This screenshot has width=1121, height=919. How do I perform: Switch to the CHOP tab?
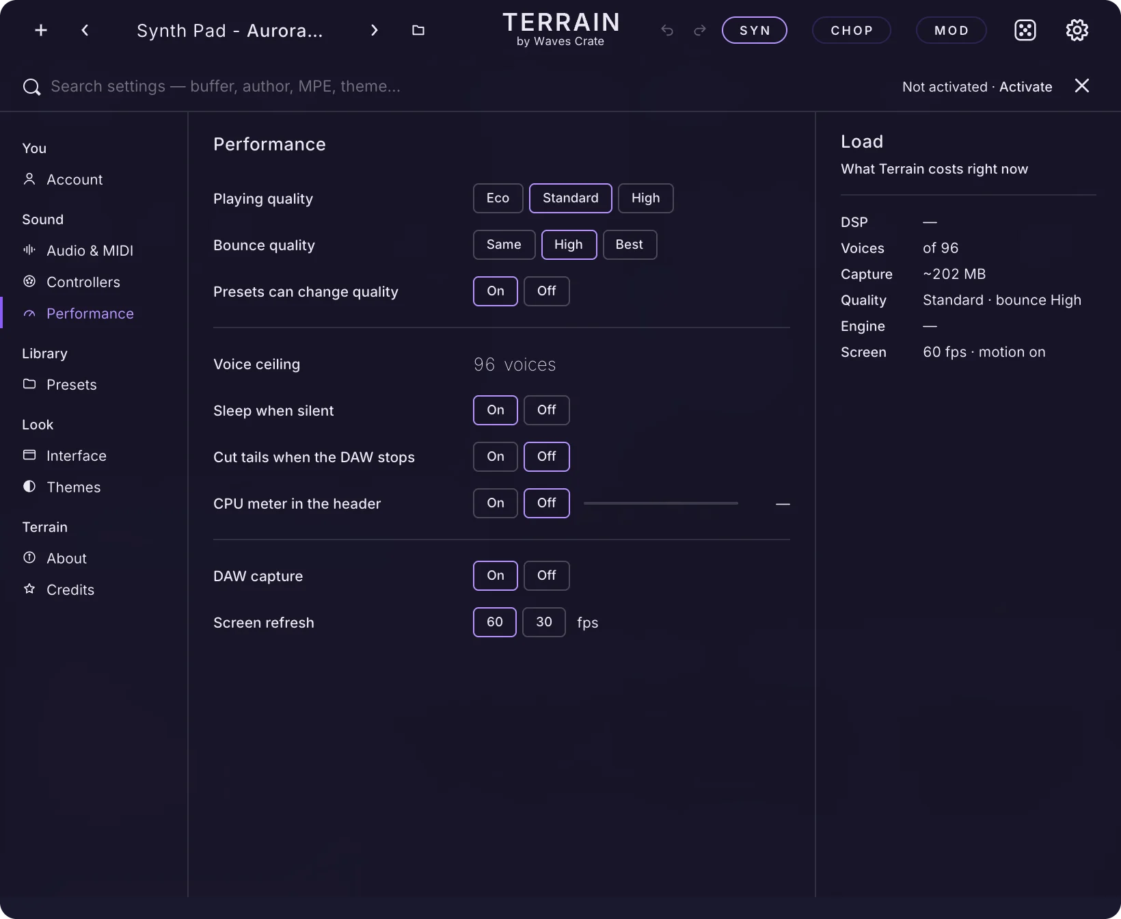(852, 30)
